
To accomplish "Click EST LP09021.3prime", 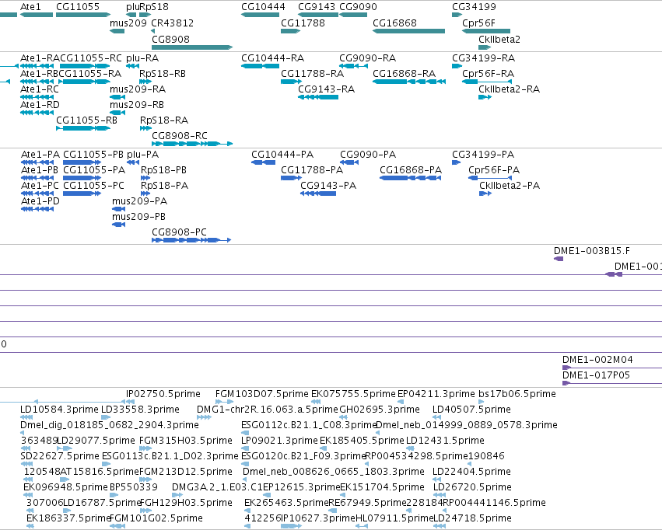I will 279,441.
